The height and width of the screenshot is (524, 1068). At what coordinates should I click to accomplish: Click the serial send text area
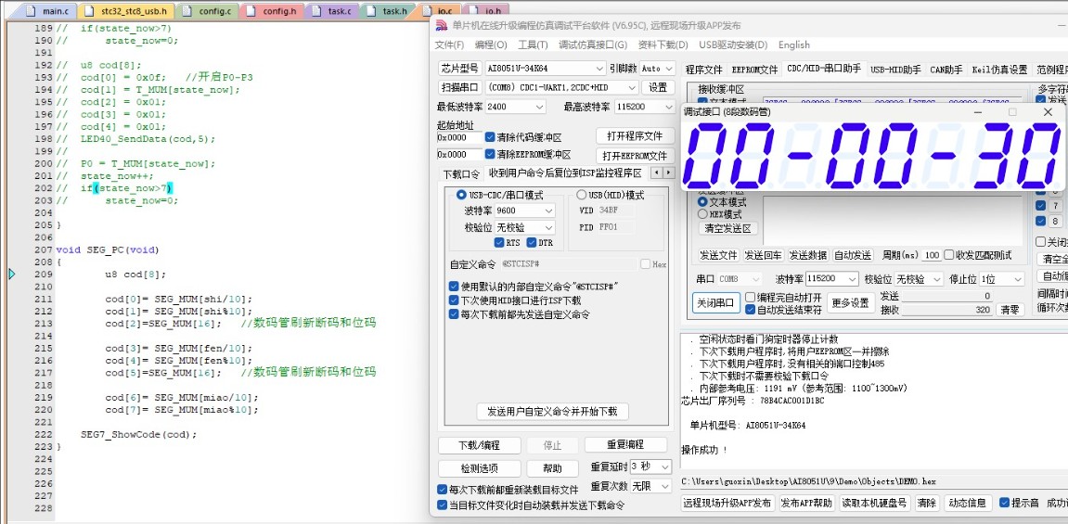(893, 221)
